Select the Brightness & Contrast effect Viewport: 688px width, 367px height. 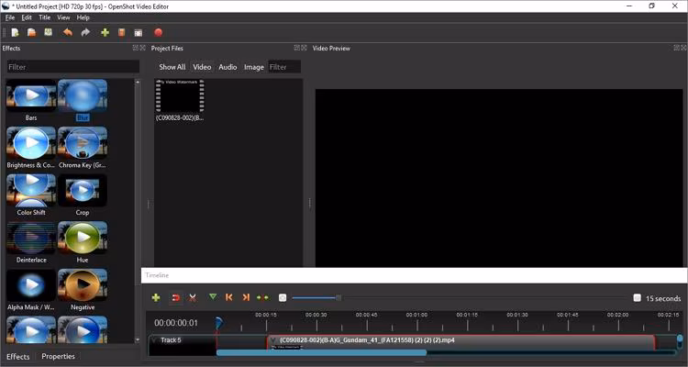click(x=31, y=148)
